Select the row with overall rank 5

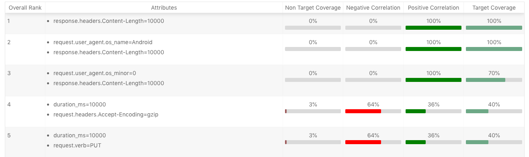coord(264,142)
